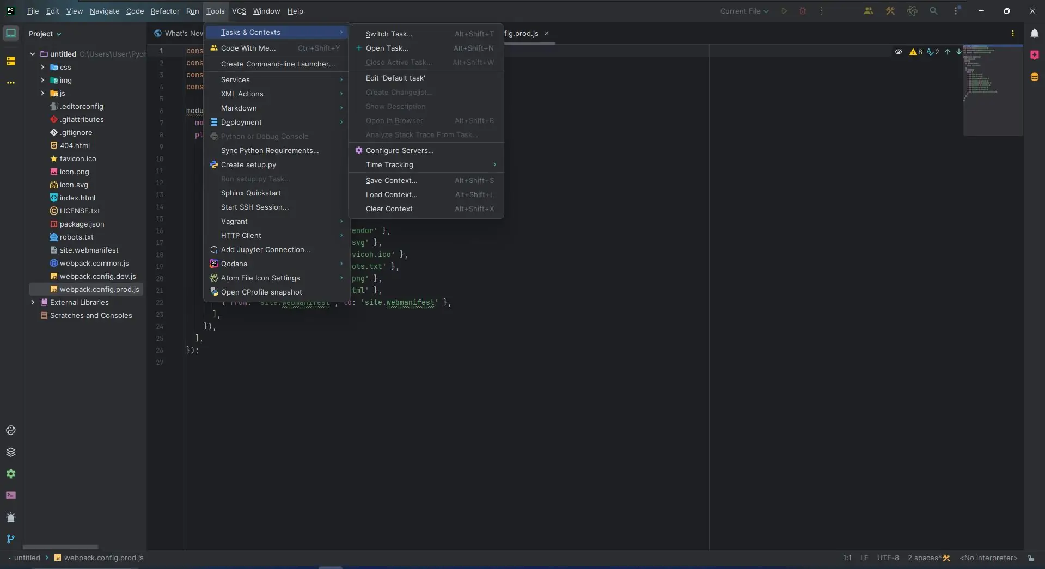The width and height of the screenshot is (1045, 569).
Task: Open the Git tool window icon
Action: 11,539
